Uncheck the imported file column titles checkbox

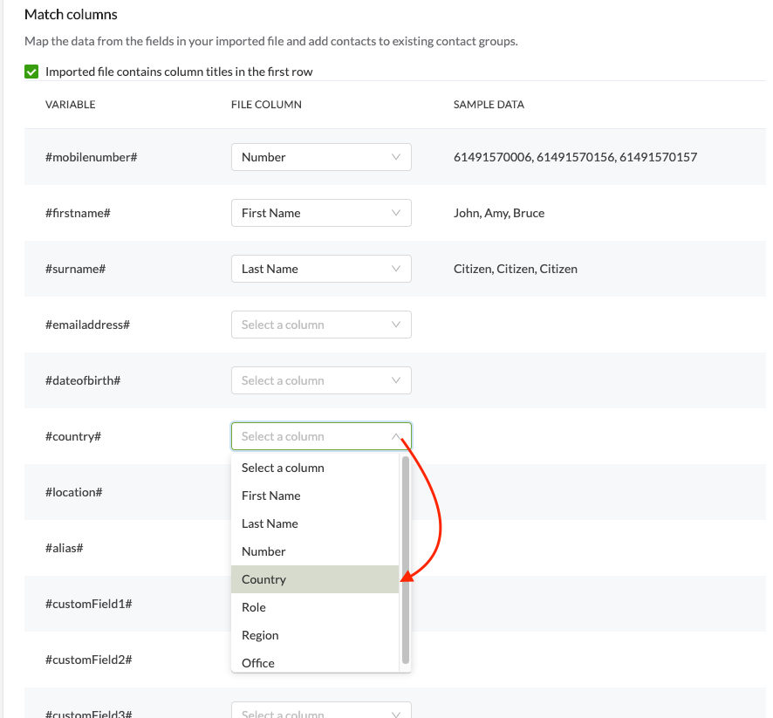pyautogui.click(x=31, y=72)
